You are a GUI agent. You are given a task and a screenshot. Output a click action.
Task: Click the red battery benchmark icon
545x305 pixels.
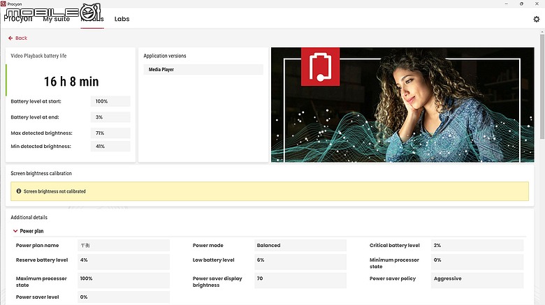(x=320, y=67)
